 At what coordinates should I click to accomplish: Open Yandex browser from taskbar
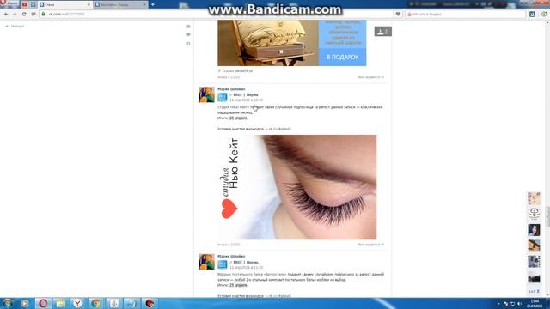click(x=77, y=303)
